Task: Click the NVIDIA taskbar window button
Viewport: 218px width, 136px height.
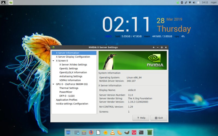Action: 11,2
